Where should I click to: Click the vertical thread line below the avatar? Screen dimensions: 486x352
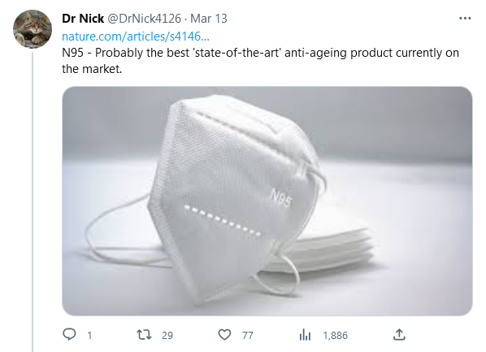click(x=33, y=202)
